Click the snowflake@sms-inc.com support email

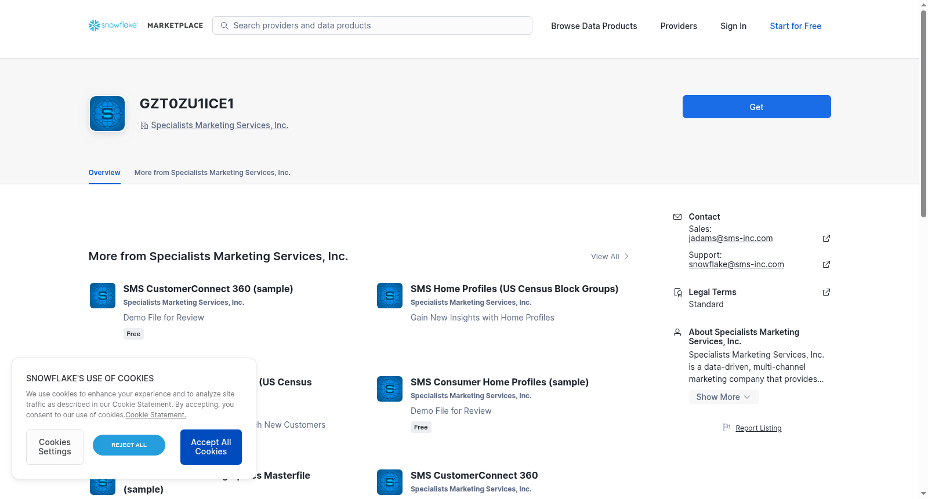click(x=736, y=264)
